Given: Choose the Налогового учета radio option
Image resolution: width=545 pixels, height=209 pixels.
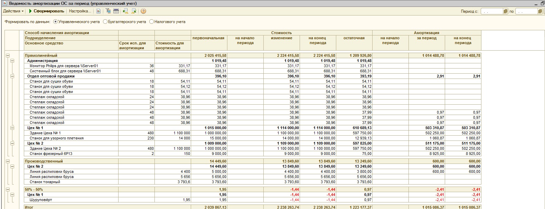Looking at the screenshot, I should point(151,22).
